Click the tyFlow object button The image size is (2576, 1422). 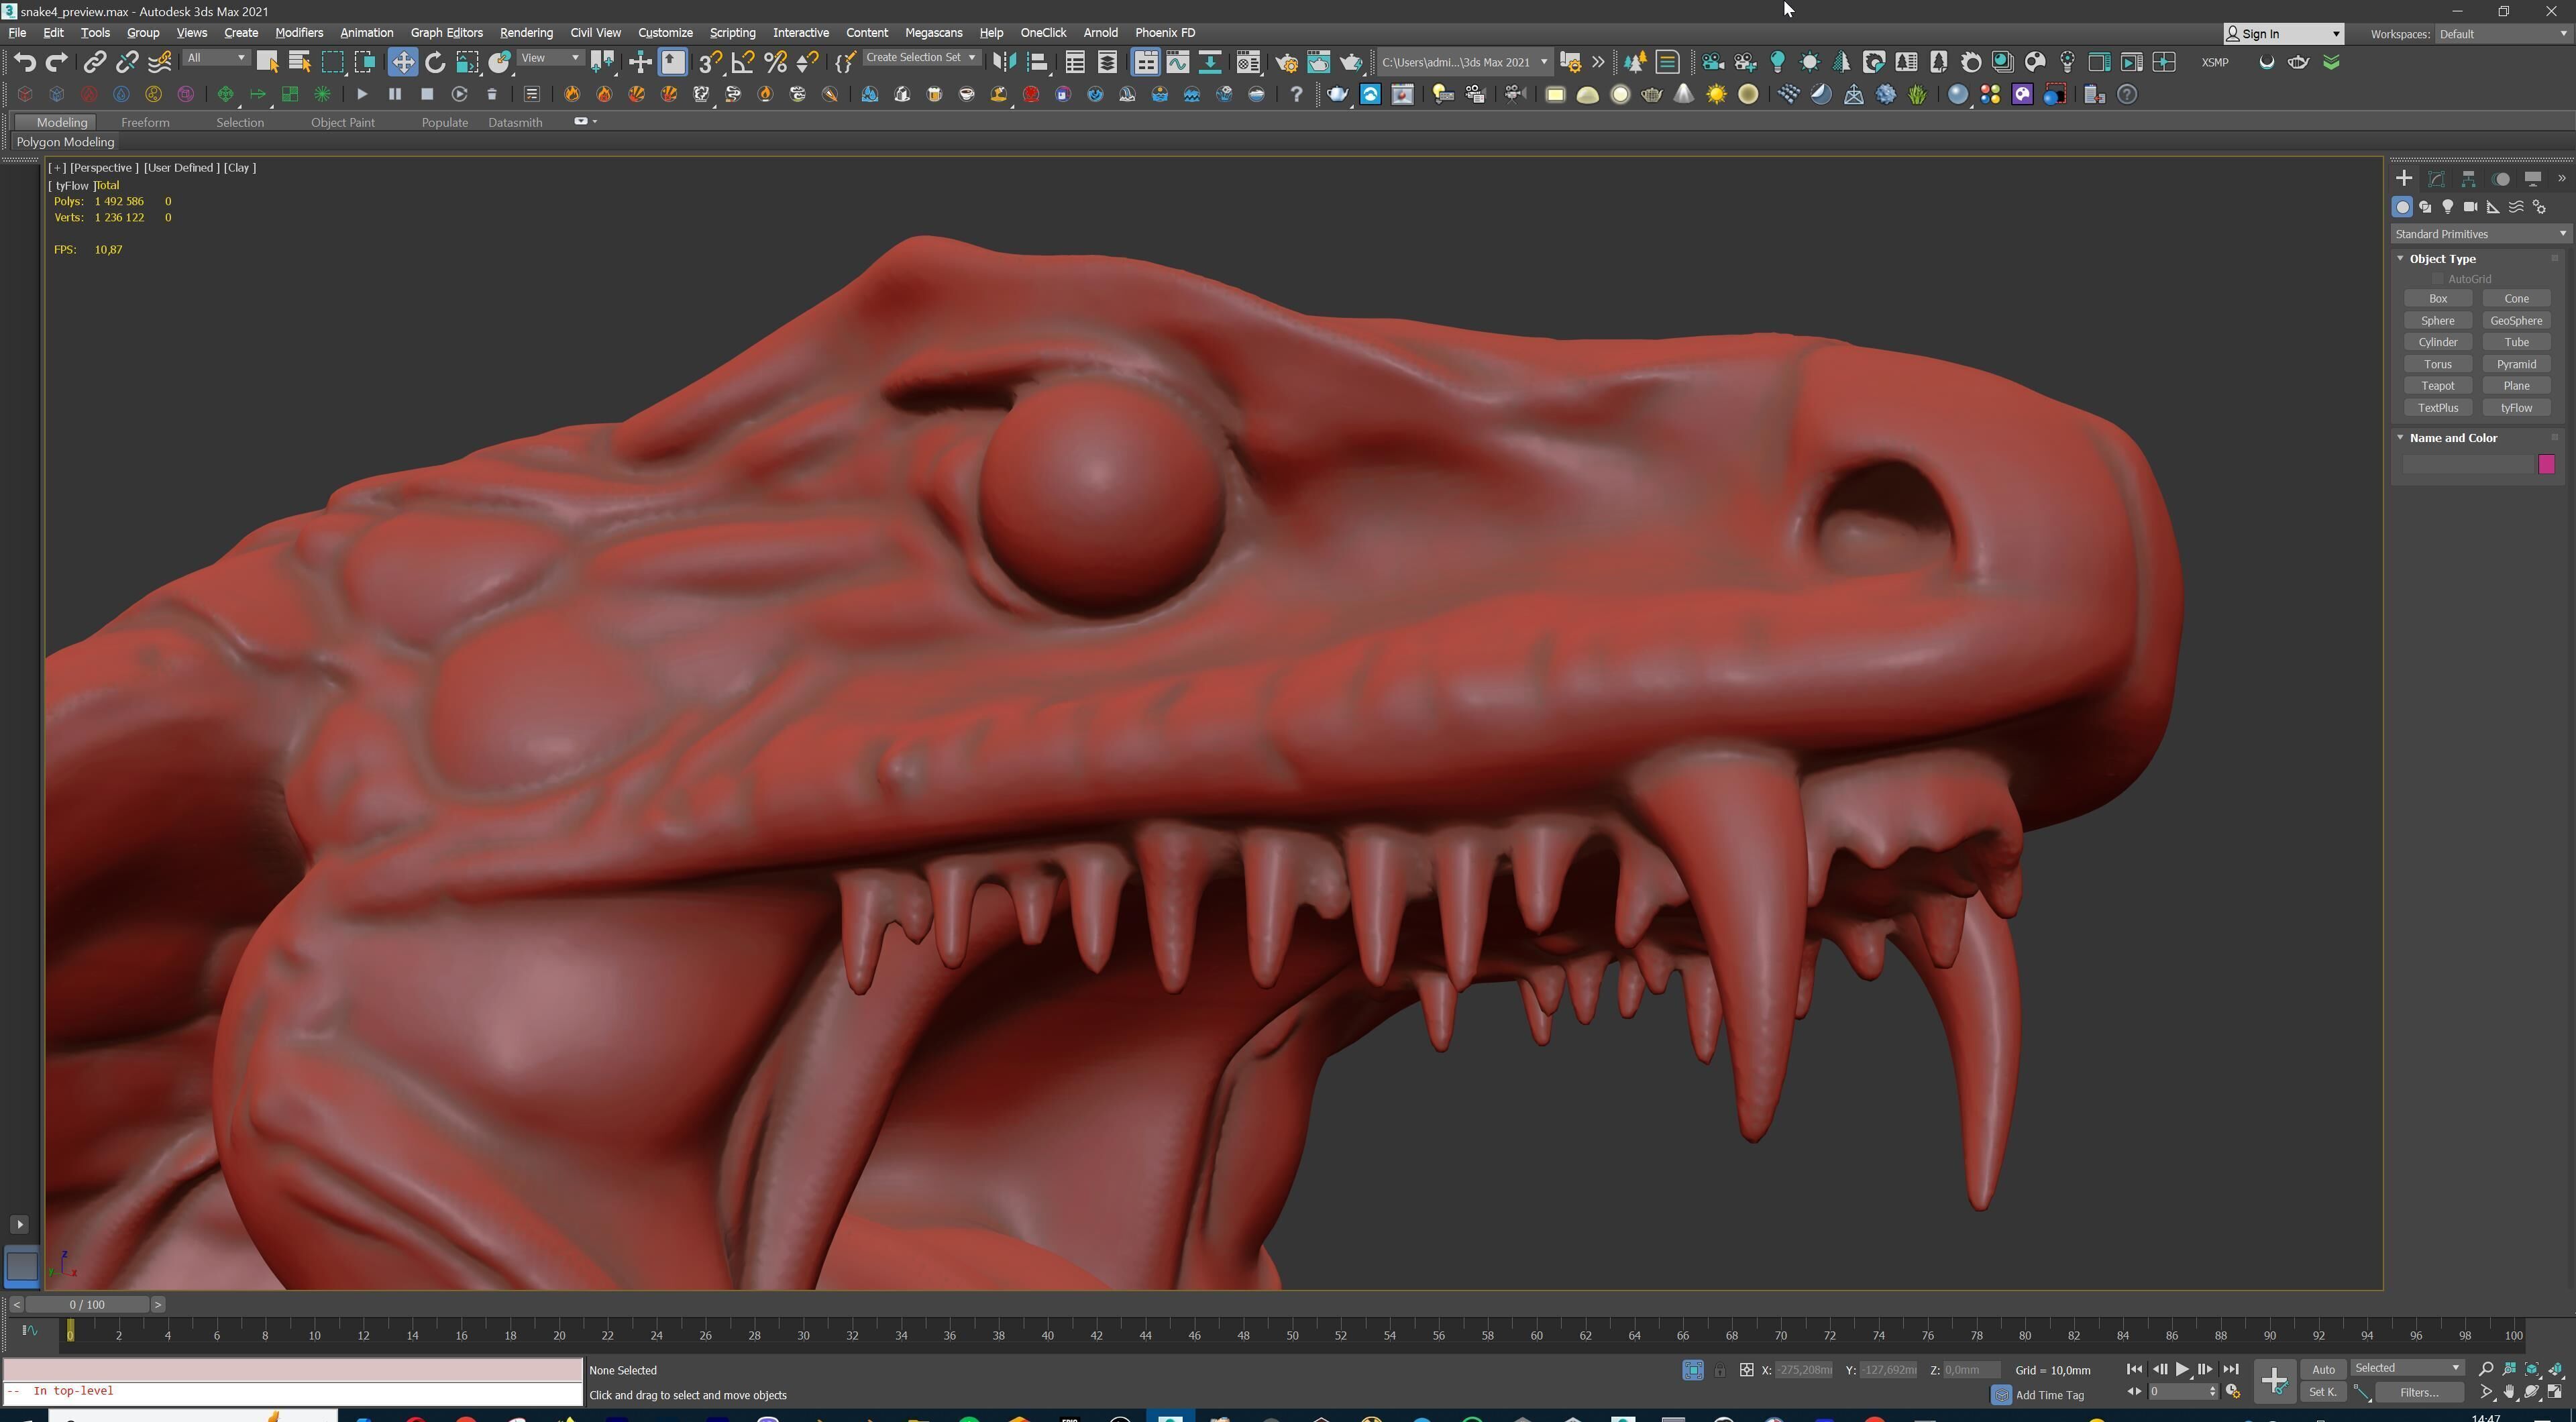(2516, 408)
